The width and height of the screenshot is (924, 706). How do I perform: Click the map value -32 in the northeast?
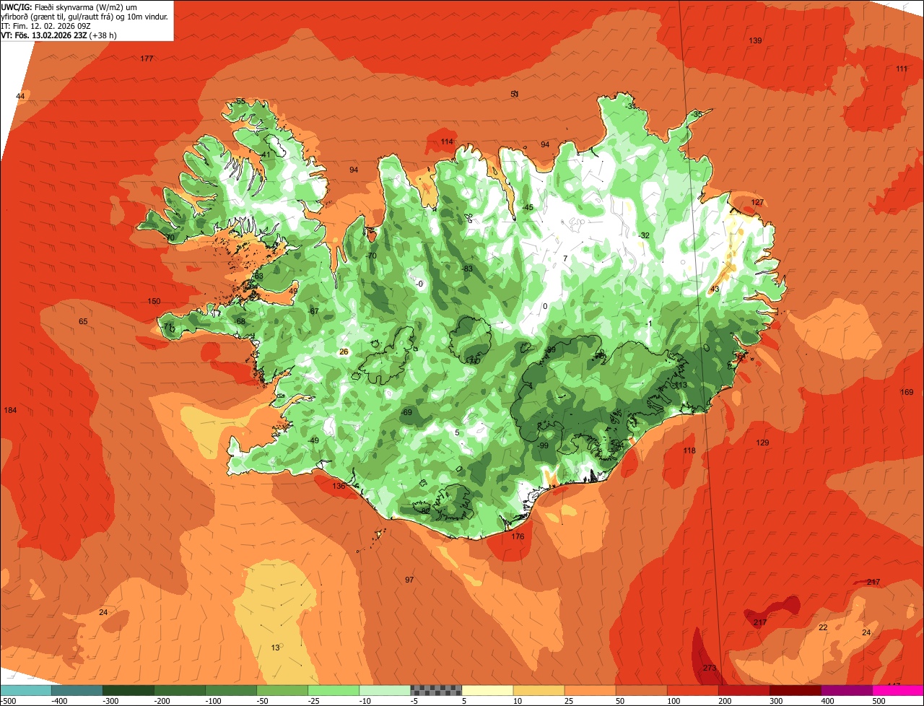[644, 235]
